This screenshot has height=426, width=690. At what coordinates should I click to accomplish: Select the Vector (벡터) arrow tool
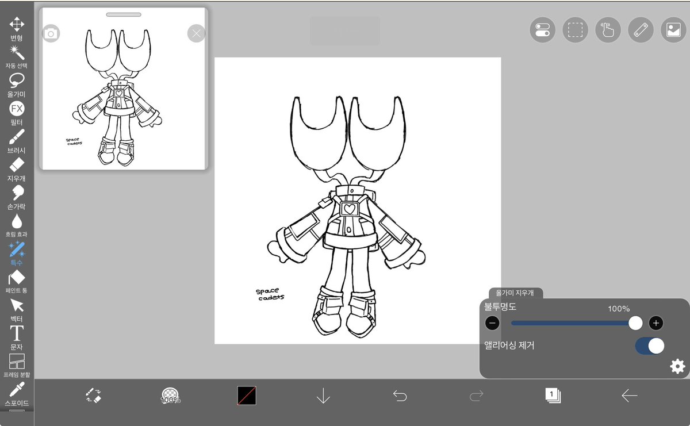[17, 310]
